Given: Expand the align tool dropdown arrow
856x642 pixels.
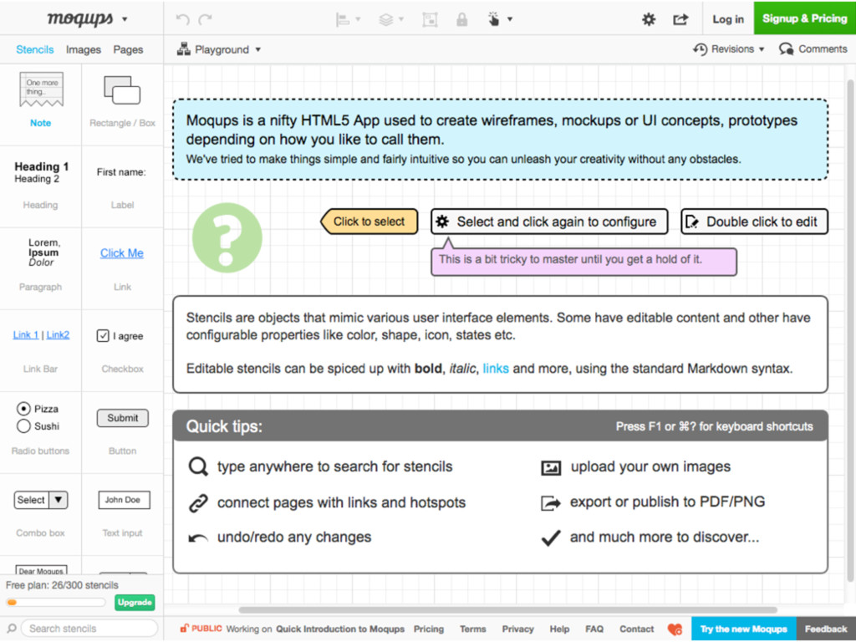Looking at the screenshot, I should (x=358, y=20).
